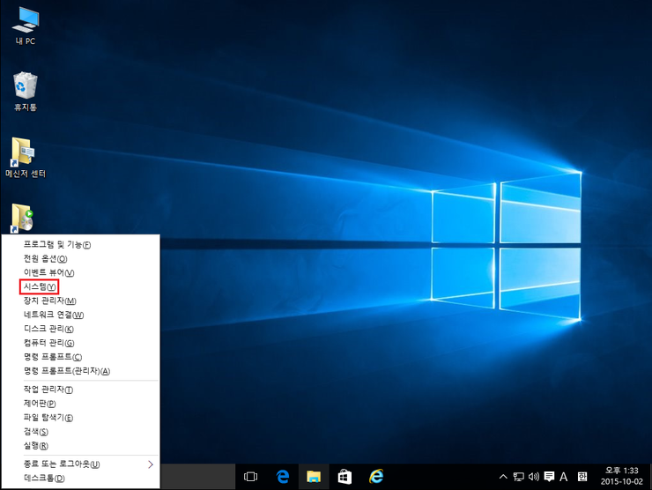The width and height of the screenshot is (652, 490).
Task: Select 전원 옵션(O) menu entry
Action: [81, 259]
